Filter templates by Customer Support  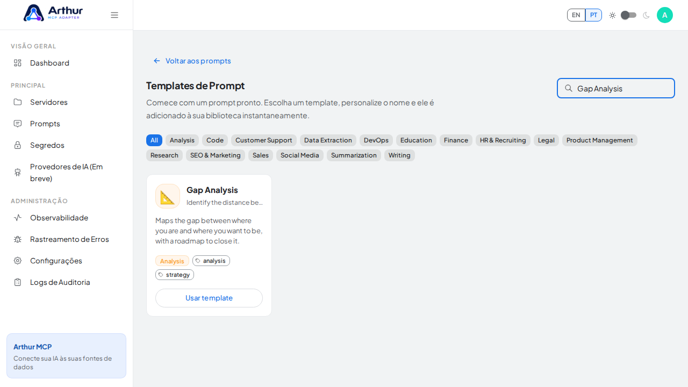264,140
